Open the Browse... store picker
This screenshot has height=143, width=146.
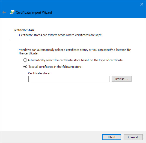[x=121, y=79]
